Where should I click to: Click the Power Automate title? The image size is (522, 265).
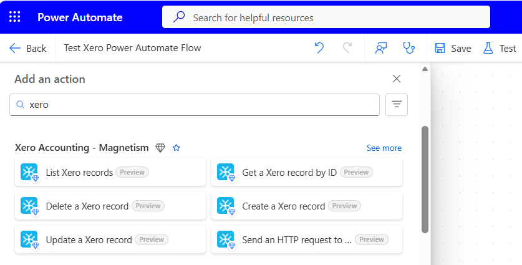(80, 17)
